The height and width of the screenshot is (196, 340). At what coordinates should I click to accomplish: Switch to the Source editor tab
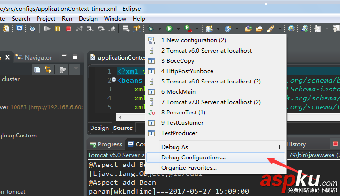(x=123, y=128)
